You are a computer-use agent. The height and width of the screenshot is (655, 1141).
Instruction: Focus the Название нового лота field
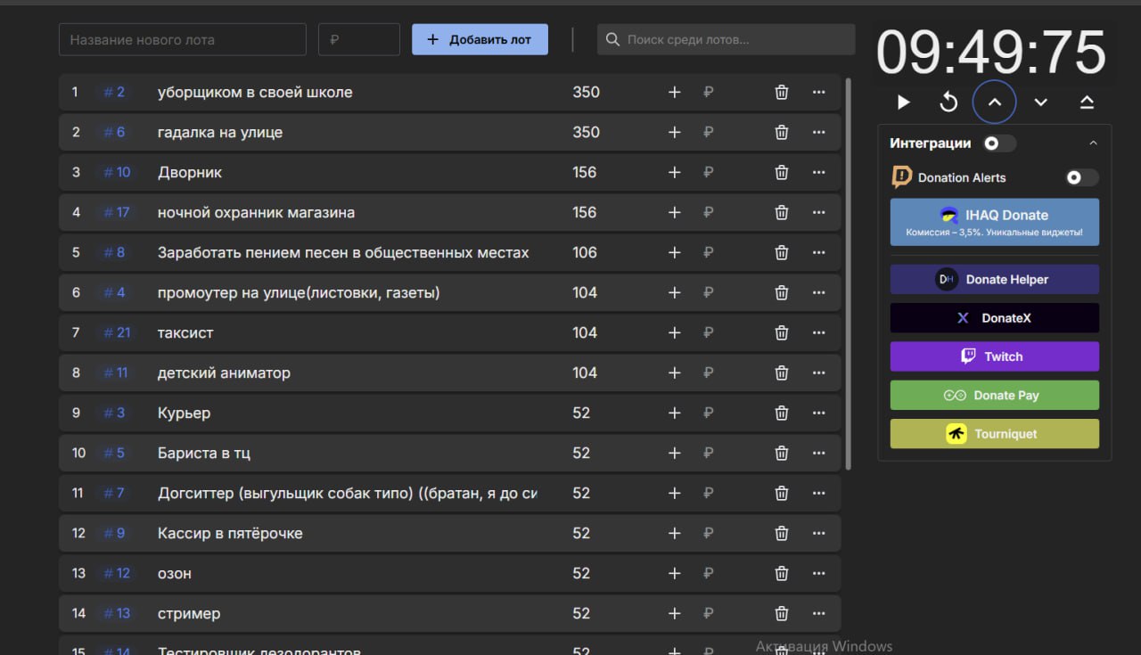tap(183, 39)
